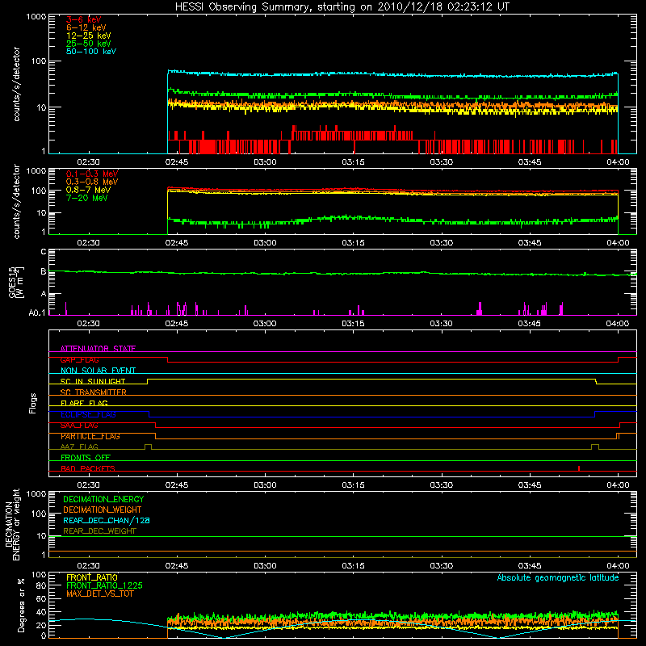Screen dimensions: 646x646
Task: Select the SC_IN_SUNLIGHT flag label
Action: (93, 381)
